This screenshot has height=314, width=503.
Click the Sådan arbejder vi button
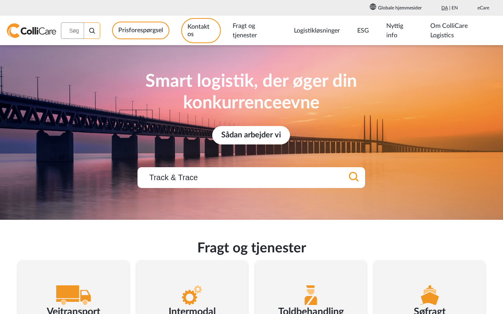[251, 135]
